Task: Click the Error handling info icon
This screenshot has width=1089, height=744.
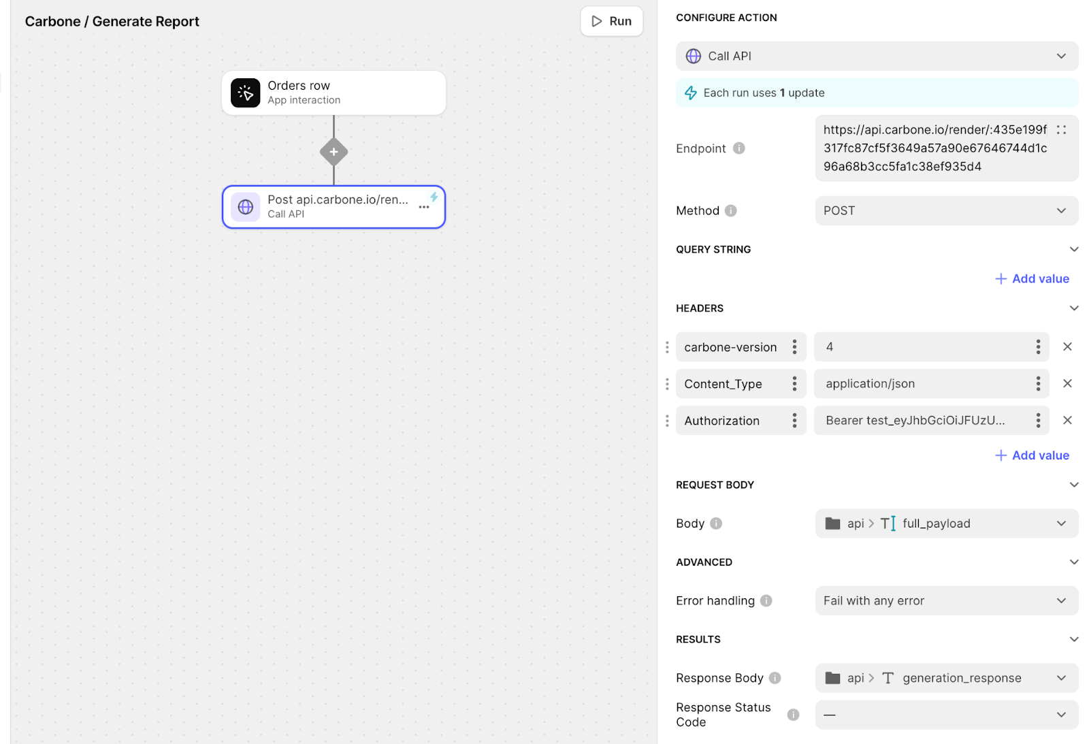Action: coord(766,600)
